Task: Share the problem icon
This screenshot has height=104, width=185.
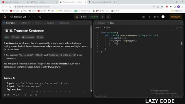Action: click(x=31, y=95)
